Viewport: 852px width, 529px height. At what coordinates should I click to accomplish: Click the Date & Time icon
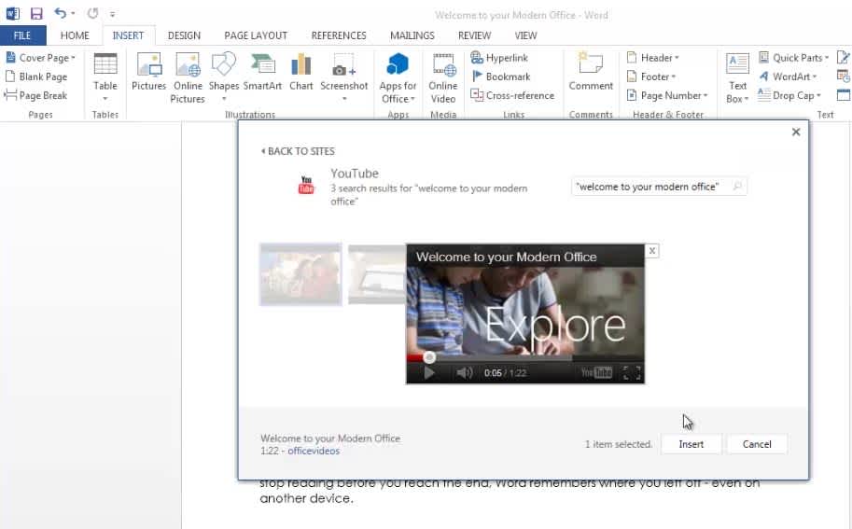tap(844, 77)
